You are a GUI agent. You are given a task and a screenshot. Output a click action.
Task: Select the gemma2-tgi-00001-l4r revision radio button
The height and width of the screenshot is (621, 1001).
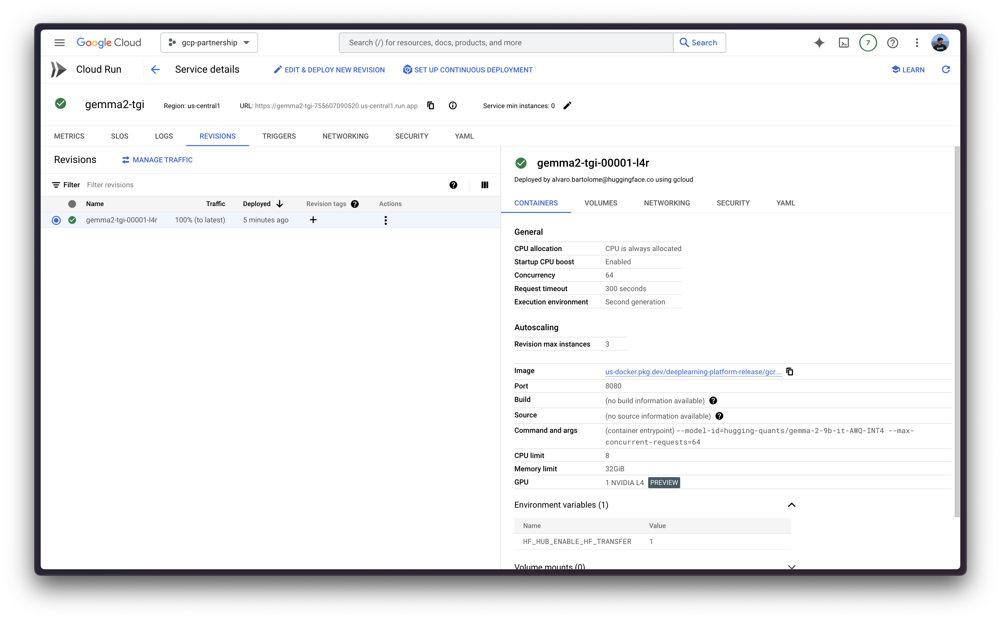click(x=56, y=220)
